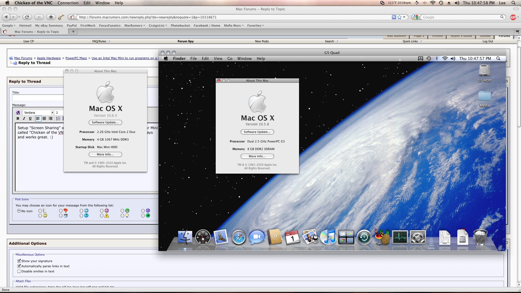This screenshot has height=293, width=521.
Task: Click the thread Title input field
Action: (x=38, y=98)
